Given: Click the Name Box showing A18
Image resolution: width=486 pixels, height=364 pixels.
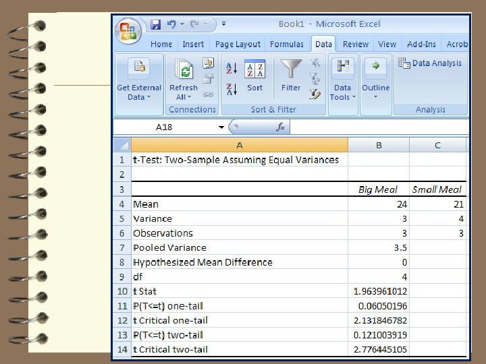Looking at the screenshot, I should click(x=164, y=127).
